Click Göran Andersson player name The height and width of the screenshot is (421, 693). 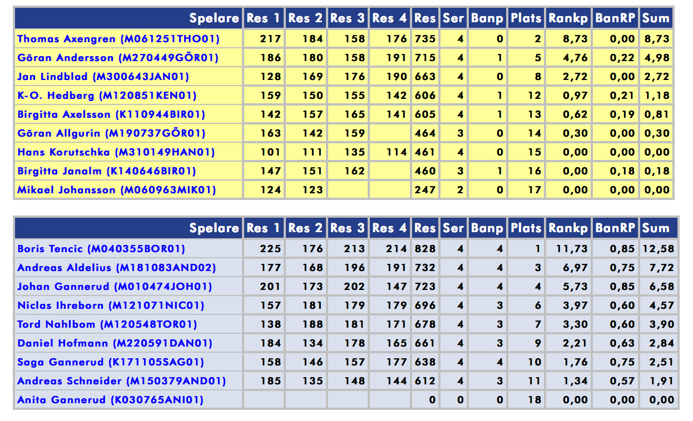click(x=118, y=58)
